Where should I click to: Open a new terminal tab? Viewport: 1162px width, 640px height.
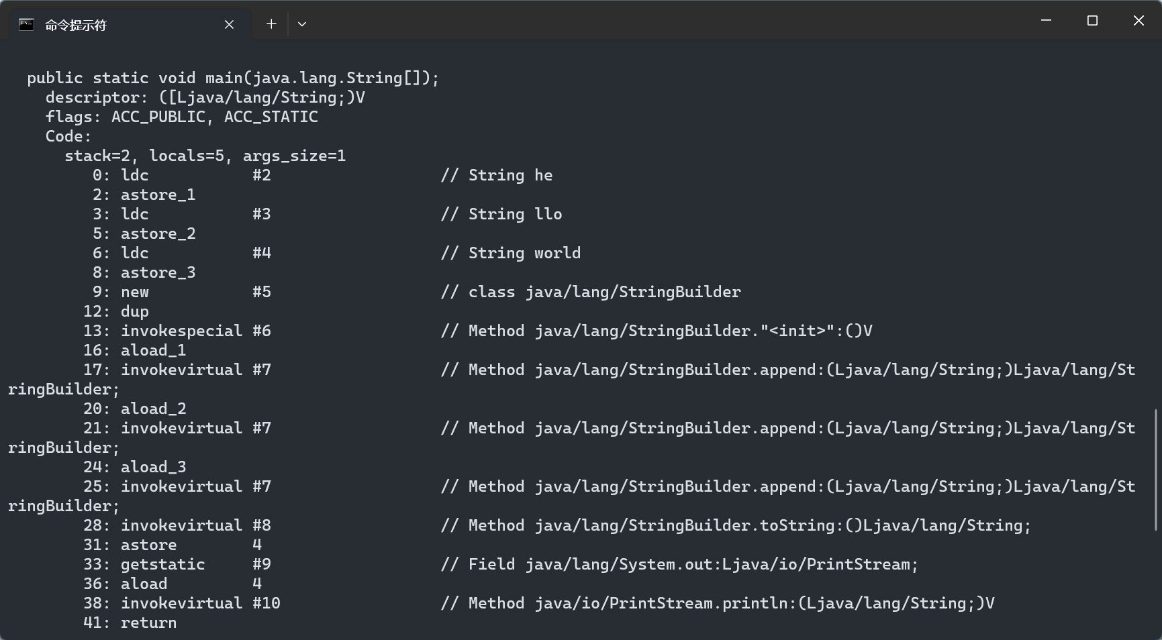click(271, 24)
